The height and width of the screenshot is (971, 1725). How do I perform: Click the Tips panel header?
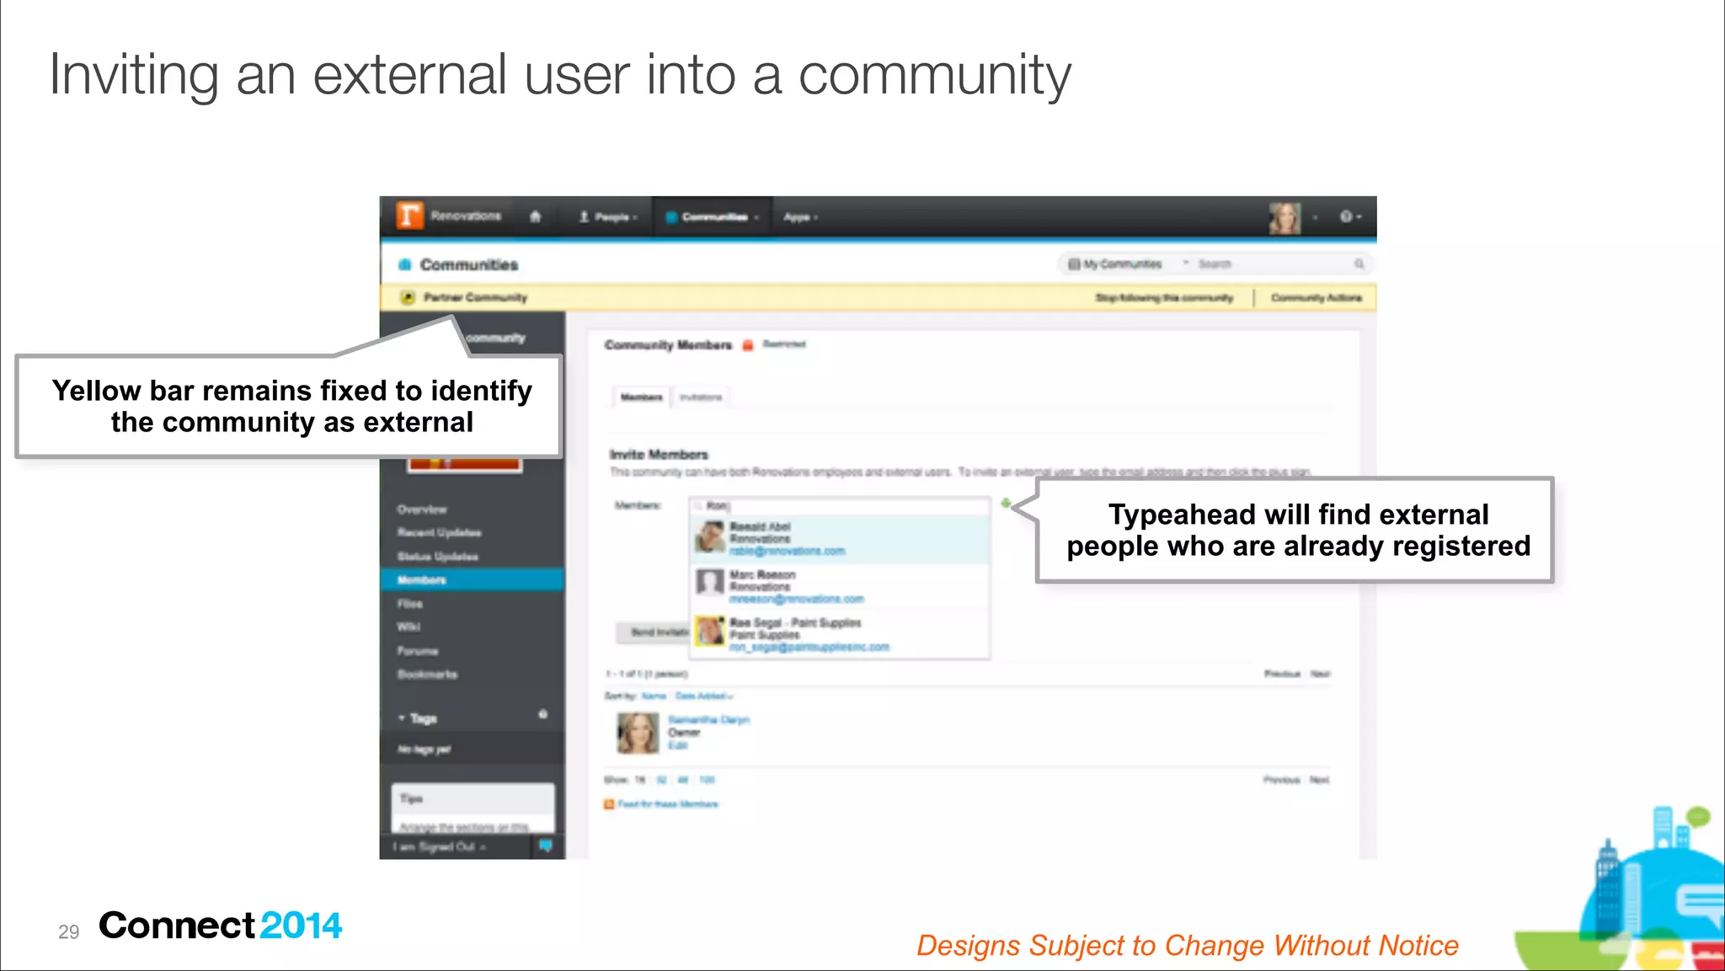coord(473,798)
